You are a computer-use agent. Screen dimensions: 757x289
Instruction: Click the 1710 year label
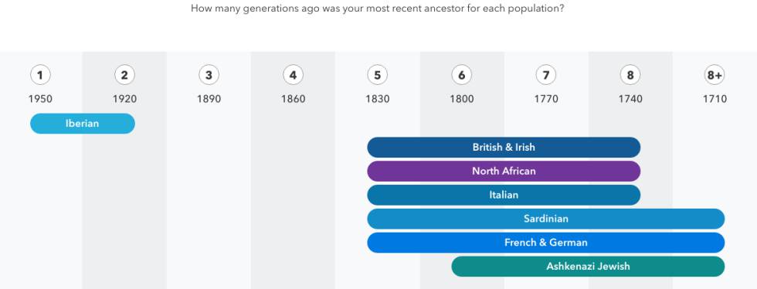715,99
